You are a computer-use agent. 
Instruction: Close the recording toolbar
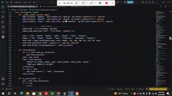click(x=112, y=3)
